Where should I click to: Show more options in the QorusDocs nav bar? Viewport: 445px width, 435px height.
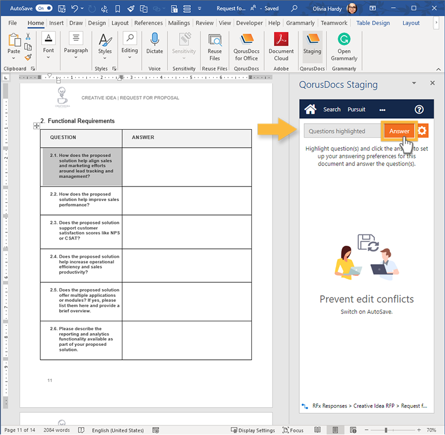pyautogui.click(x=382, y=110)
